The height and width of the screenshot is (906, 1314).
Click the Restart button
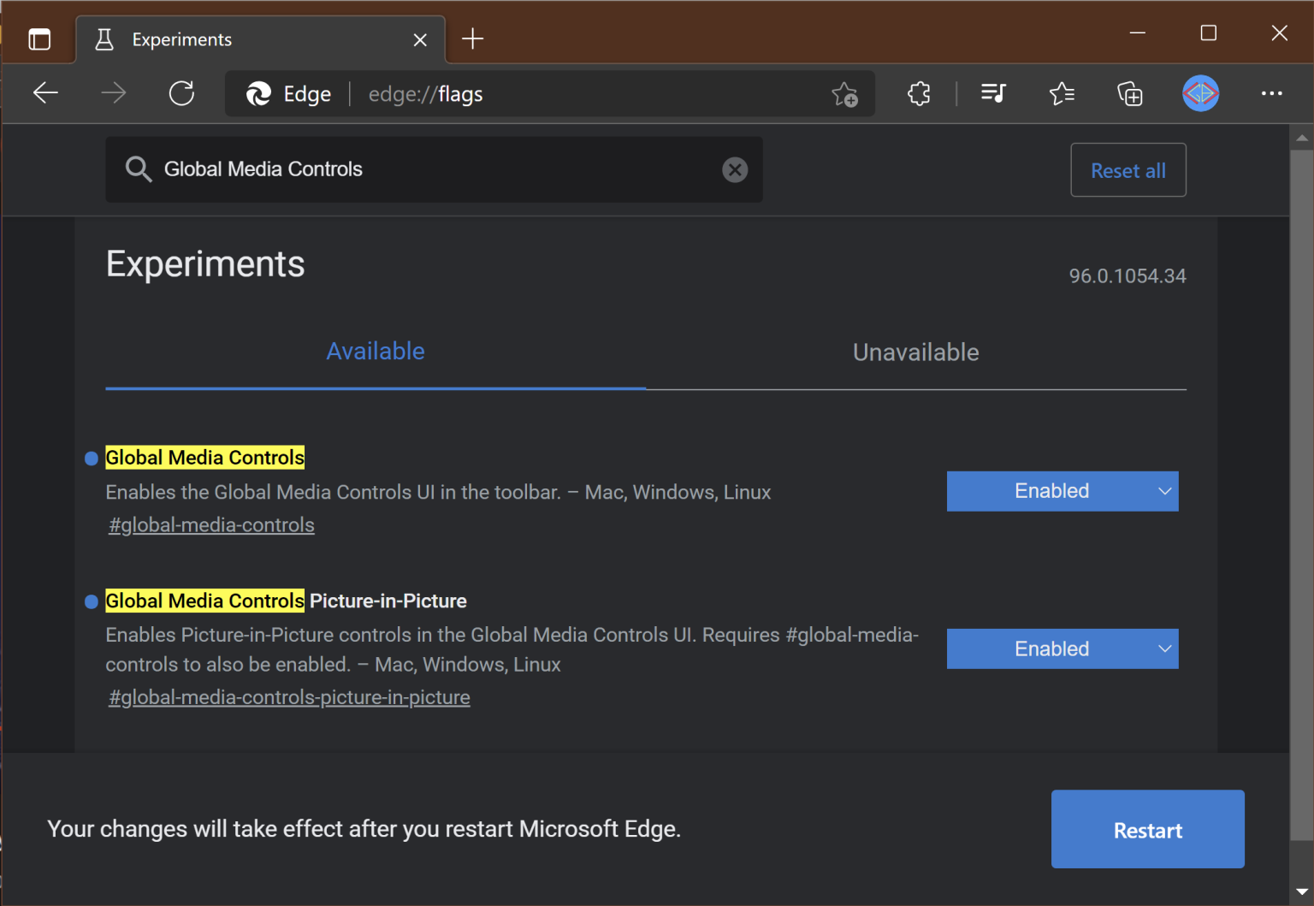point(1147,829)
